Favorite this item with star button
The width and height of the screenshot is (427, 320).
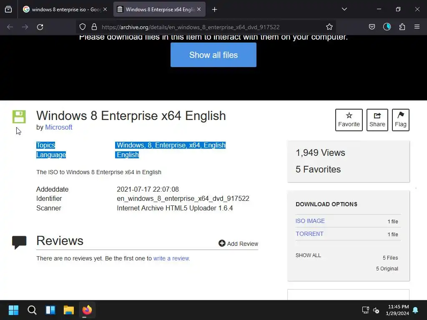click(349, 120)
